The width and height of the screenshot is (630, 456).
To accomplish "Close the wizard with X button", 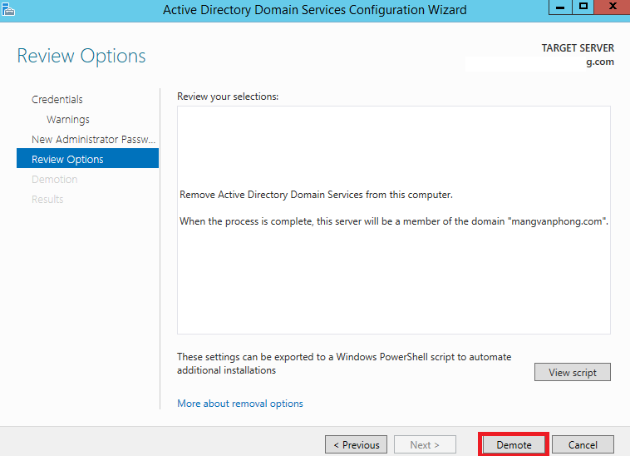I will [613, 7].
